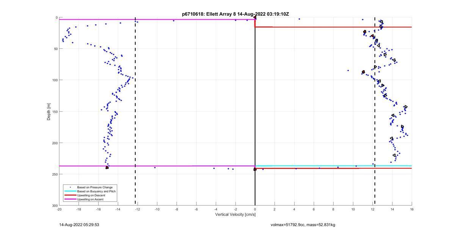Click the x-axis tick label "4"

(x=294, y=209)
